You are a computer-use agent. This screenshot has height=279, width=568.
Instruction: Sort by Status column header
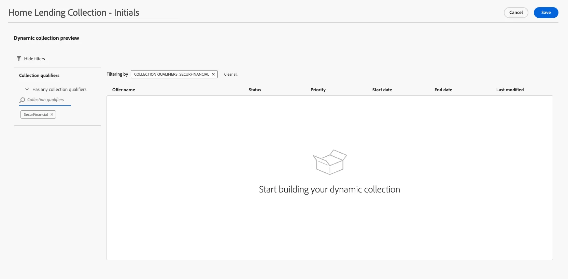point(255,90)
